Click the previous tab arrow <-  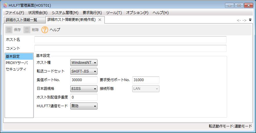[239, 20]
